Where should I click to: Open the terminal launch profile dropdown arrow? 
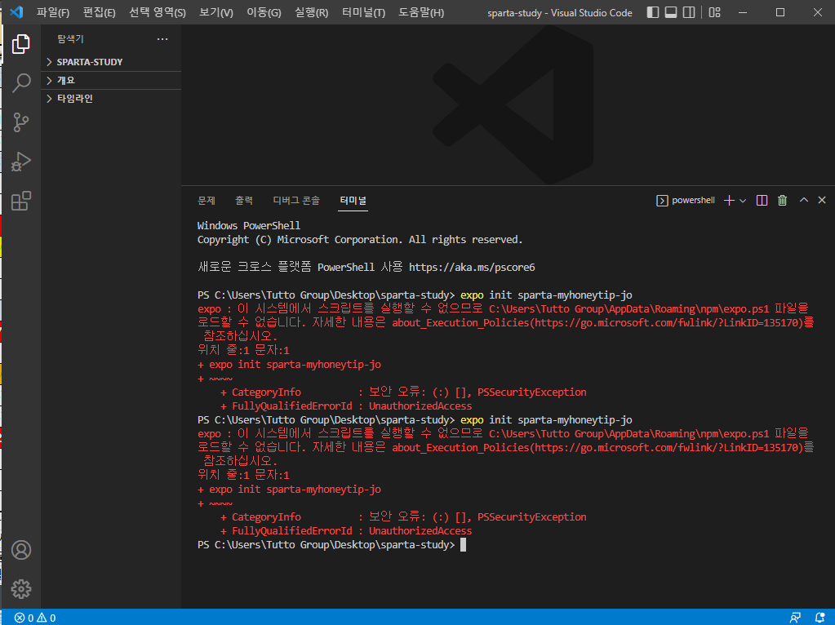[x=743, y=201]
